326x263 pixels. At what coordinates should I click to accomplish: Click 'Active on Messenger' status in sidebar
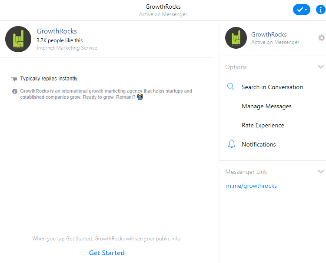point(275,42)
